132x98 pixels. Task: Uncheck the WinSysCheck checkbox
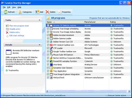pyautogui.click(x=48, y=77)
